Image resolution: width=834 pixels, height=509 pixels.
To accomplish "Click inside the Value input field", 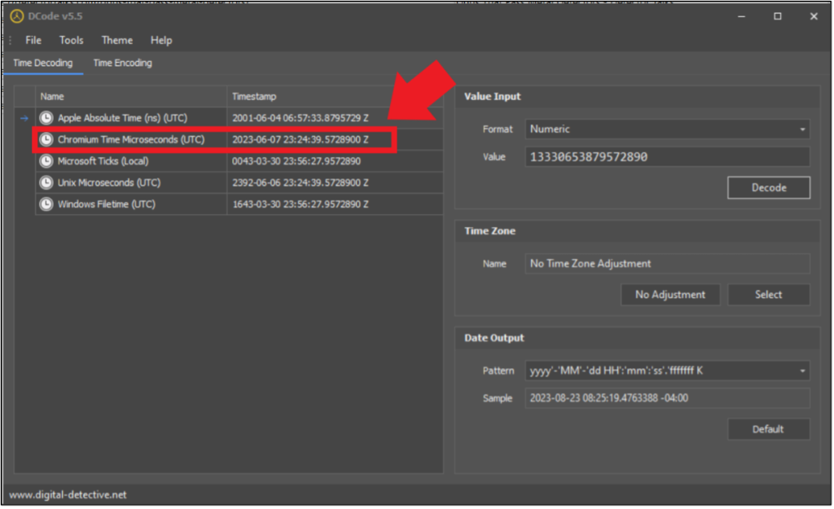I will [x=666, y=156].
